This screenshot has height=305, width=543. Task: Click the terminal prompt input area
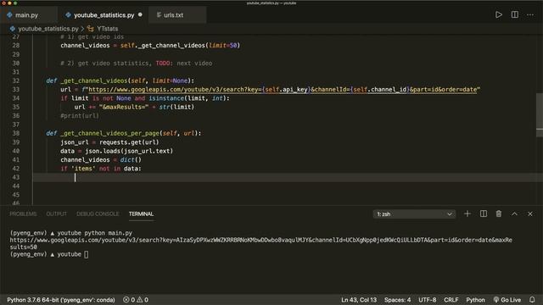pyautogui.click(x=87, y=254)
